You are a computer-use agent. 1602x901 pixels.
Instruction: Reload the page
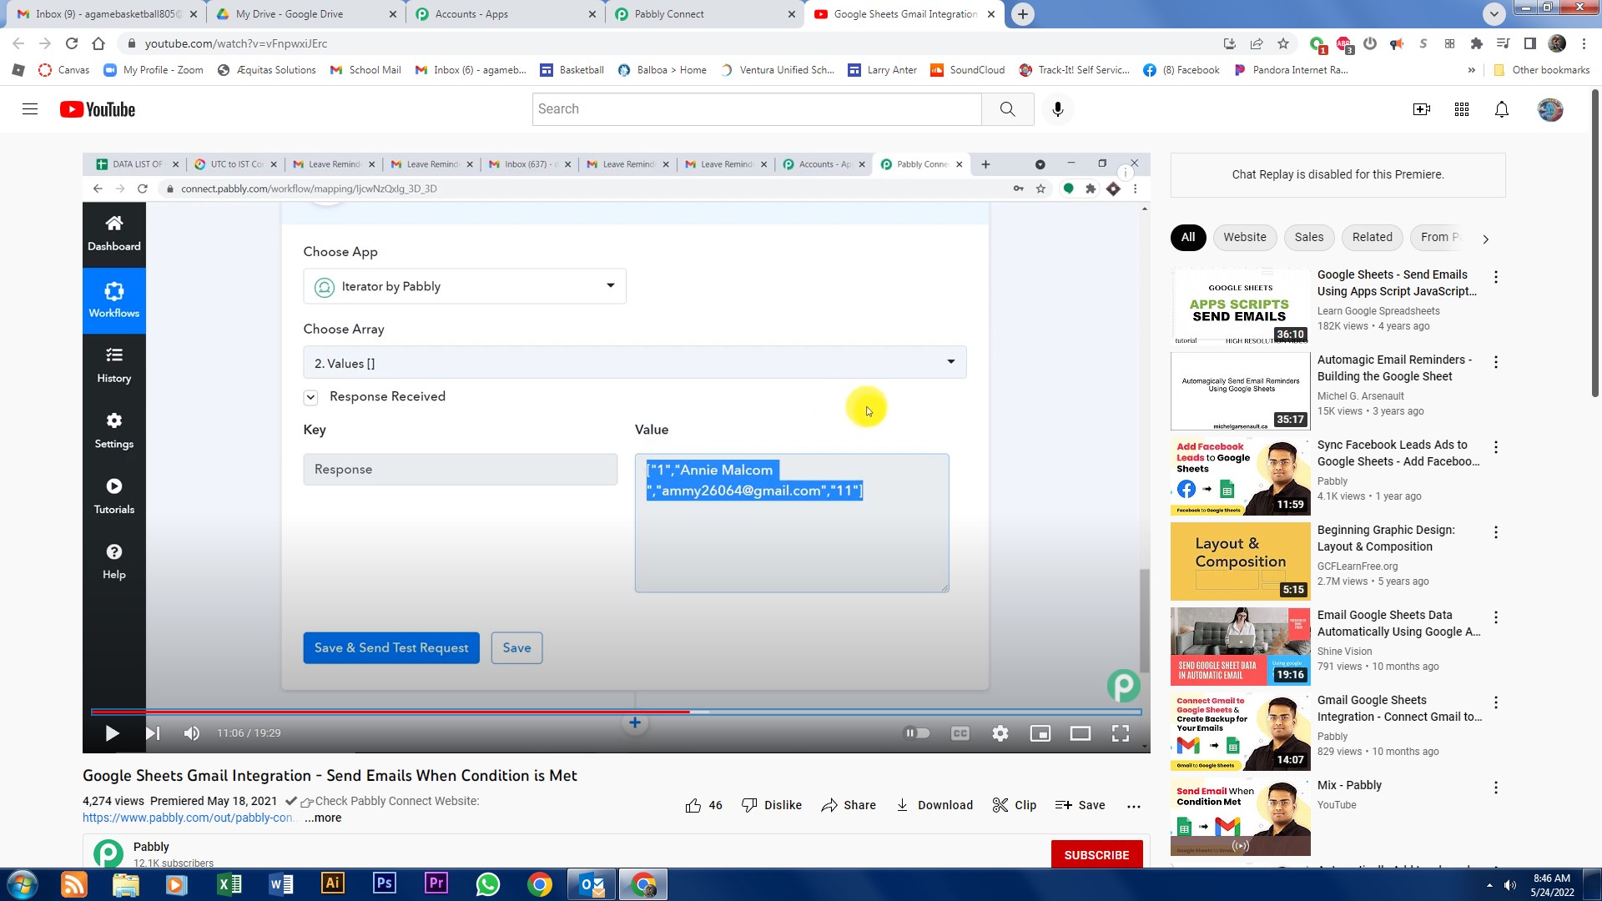[x=72, y=43]
